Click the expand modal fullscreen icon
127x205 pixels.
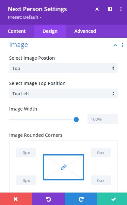click(x=97, y=9)
